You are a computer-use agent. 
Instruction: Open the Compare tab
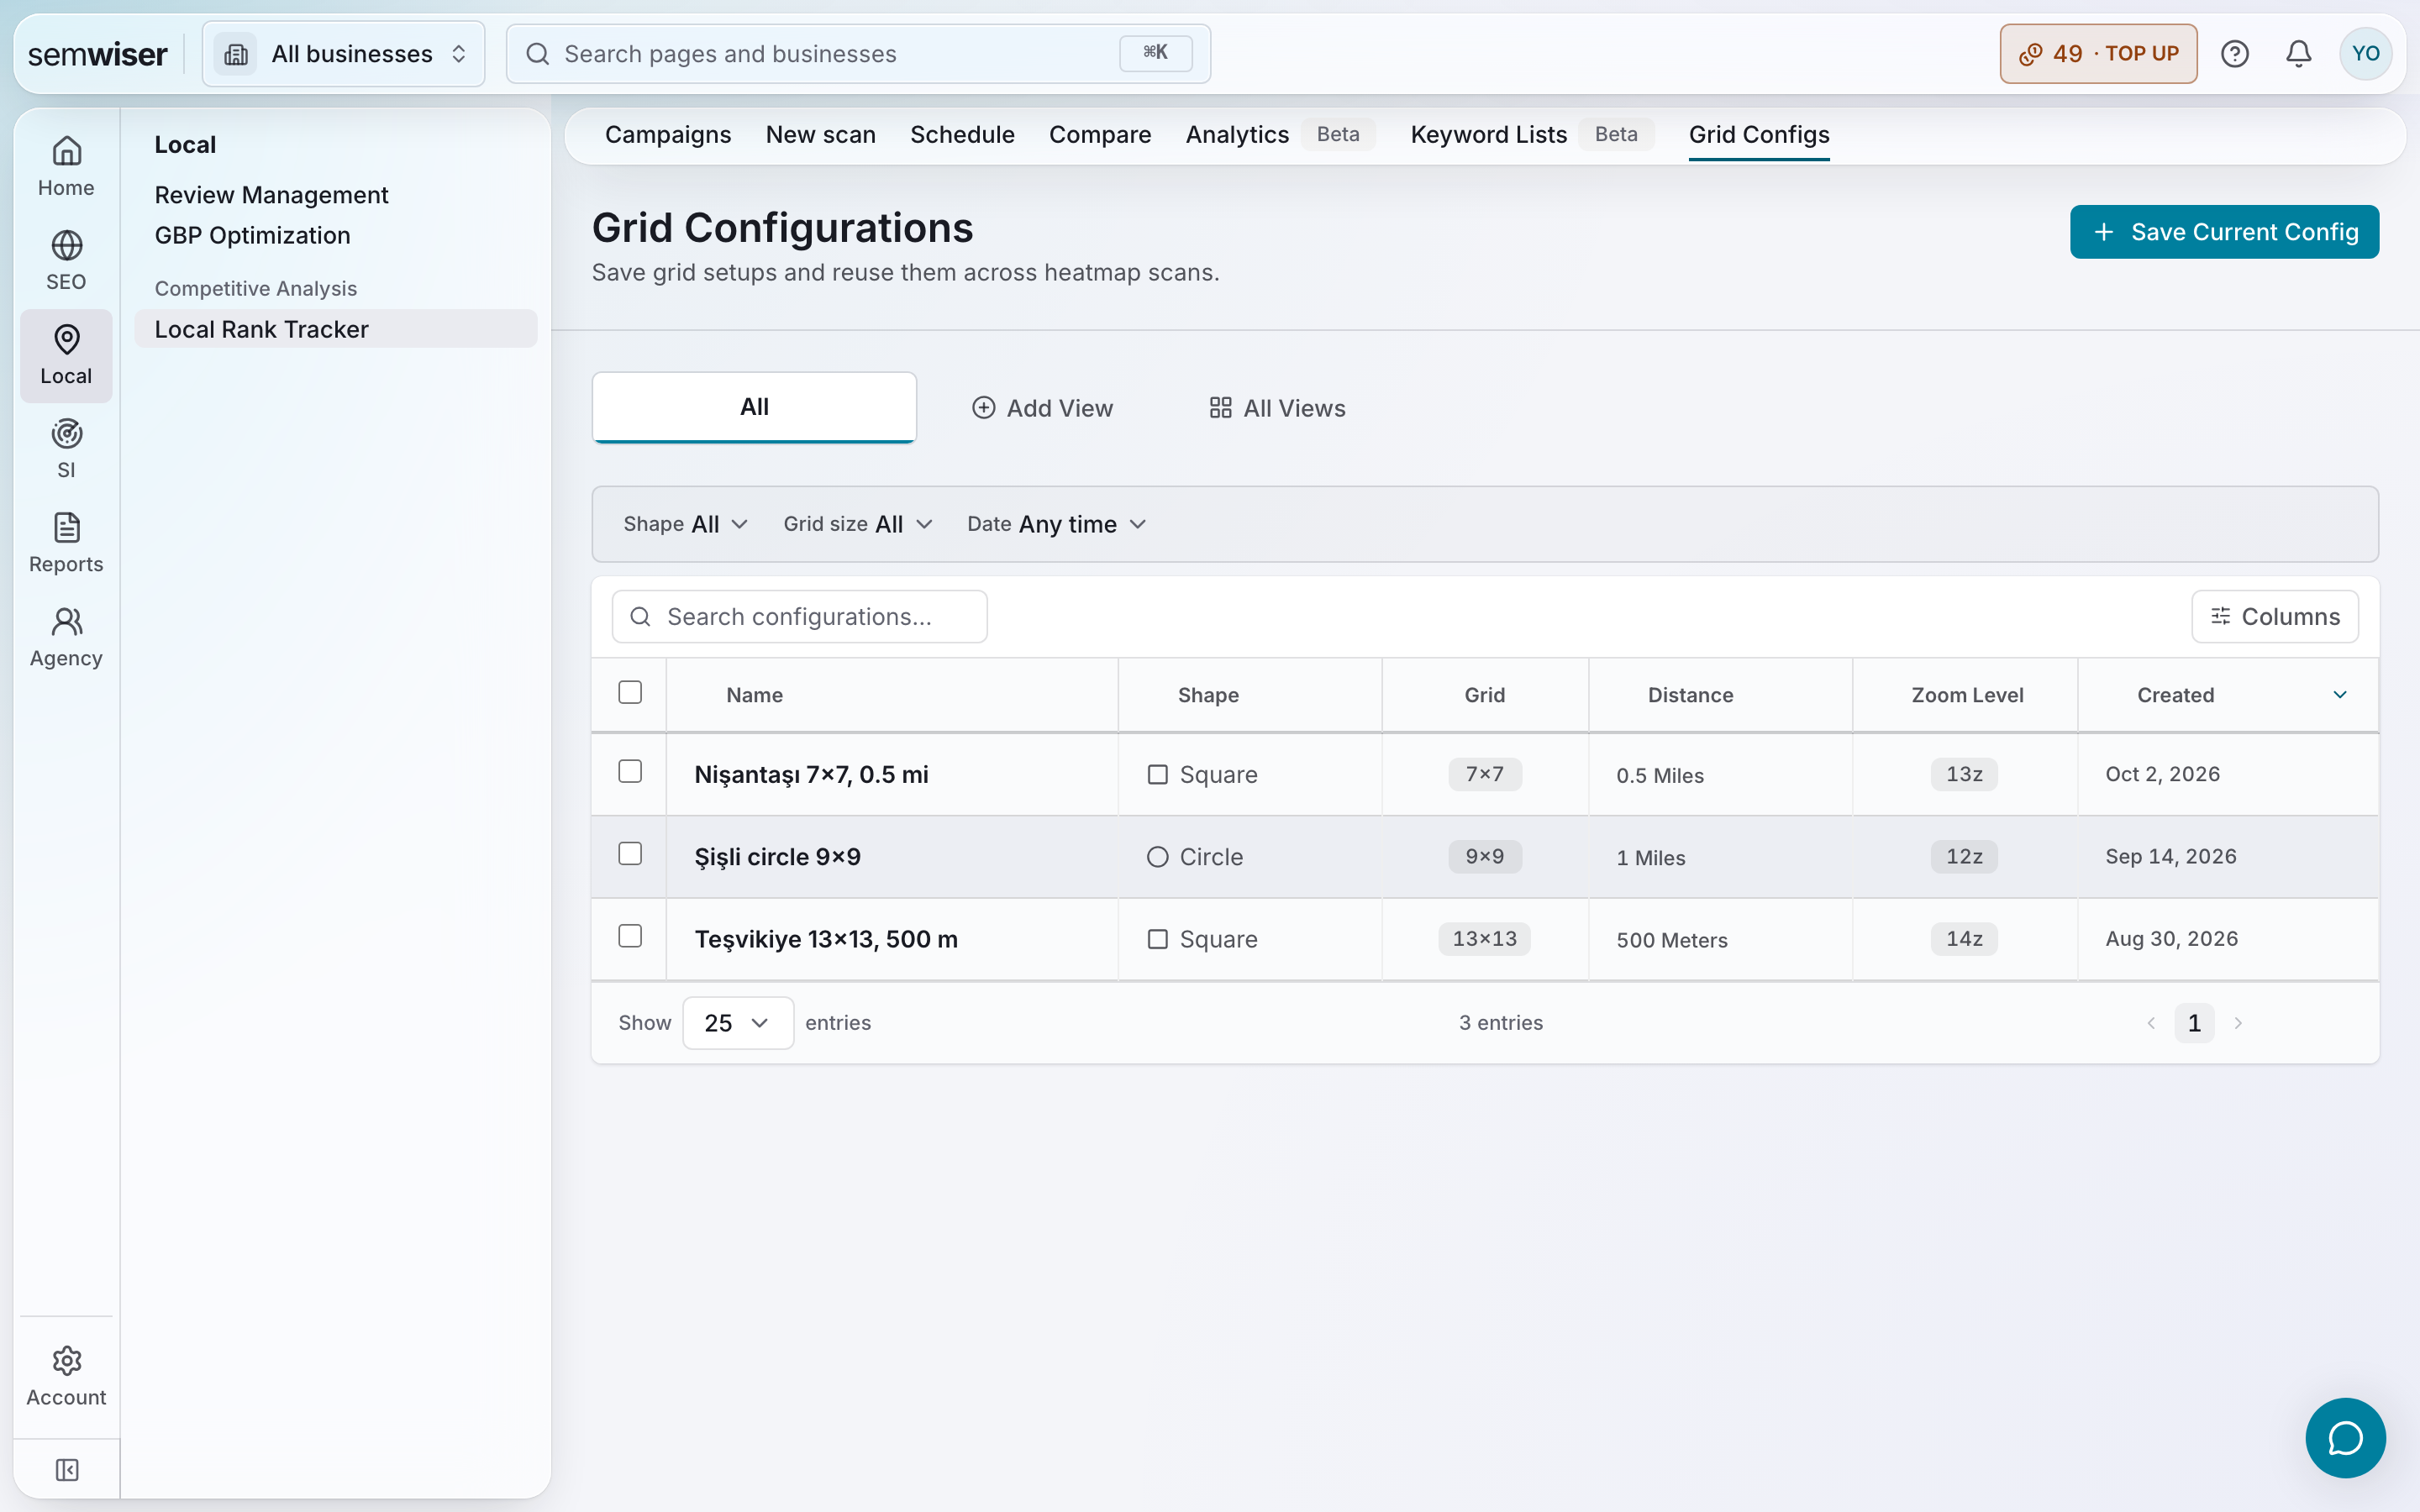(x=1100, y=134)
